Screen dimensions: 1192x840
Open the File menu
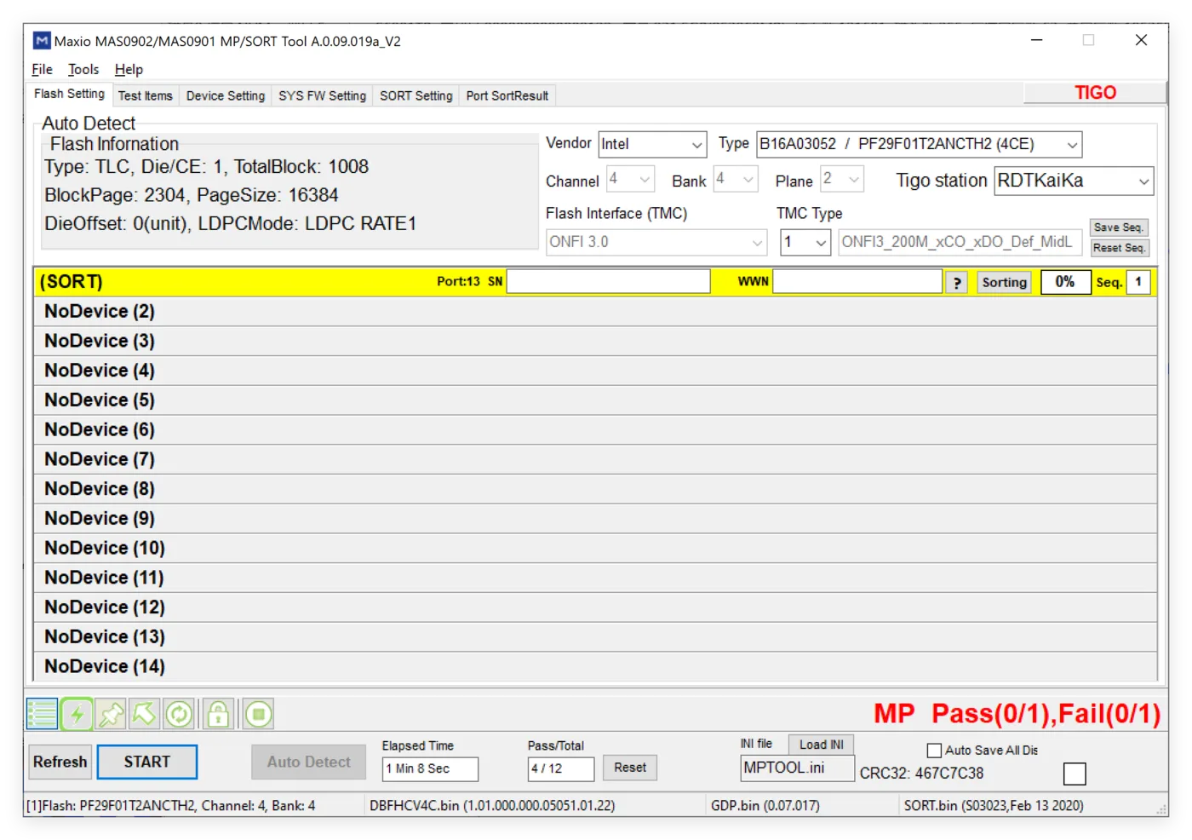(42, 70)
